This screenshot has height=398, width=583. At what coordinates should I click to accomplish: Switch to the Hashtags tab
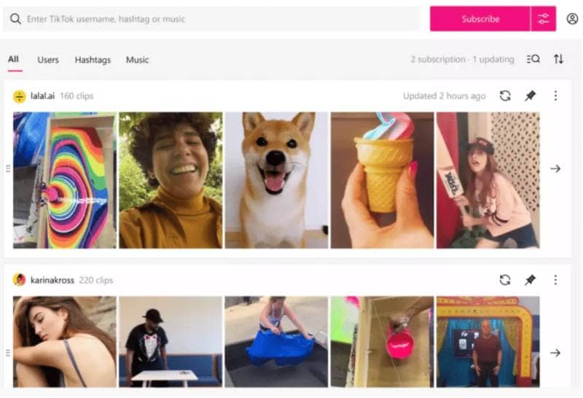pyautogui.click(x=93, y=60)
